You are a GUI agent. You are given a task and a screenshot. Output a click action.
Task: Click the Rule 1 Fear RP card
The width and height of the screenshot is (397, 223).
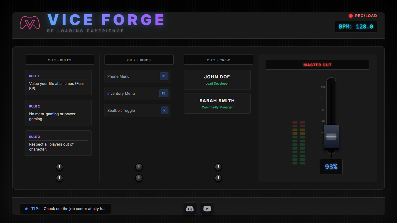[58, 82]
